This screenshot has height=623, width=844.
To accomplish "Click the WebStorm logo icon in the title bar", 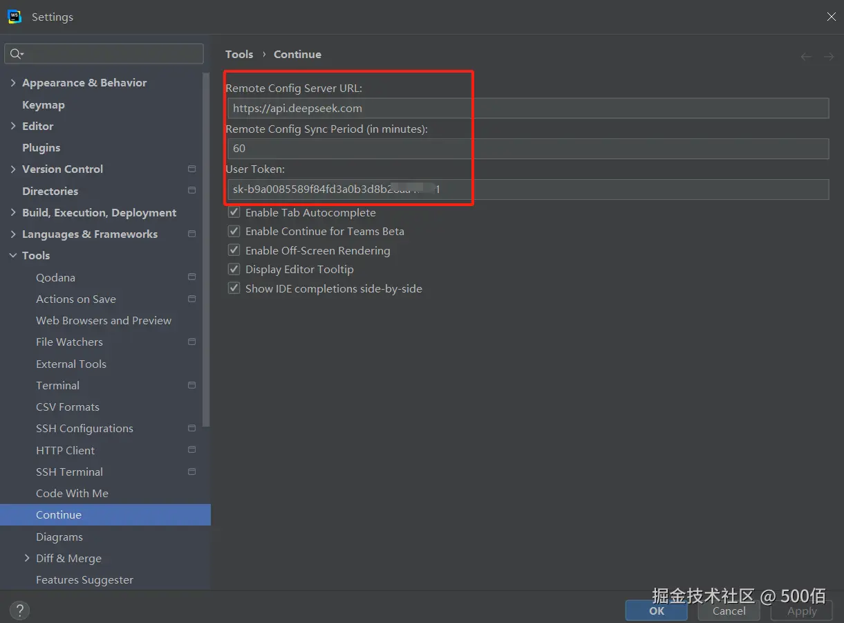I will [15, 17].
